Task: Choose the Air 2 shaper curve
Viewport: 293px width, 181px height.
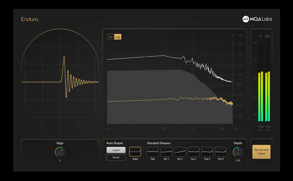Action: (x=180, y=151)
